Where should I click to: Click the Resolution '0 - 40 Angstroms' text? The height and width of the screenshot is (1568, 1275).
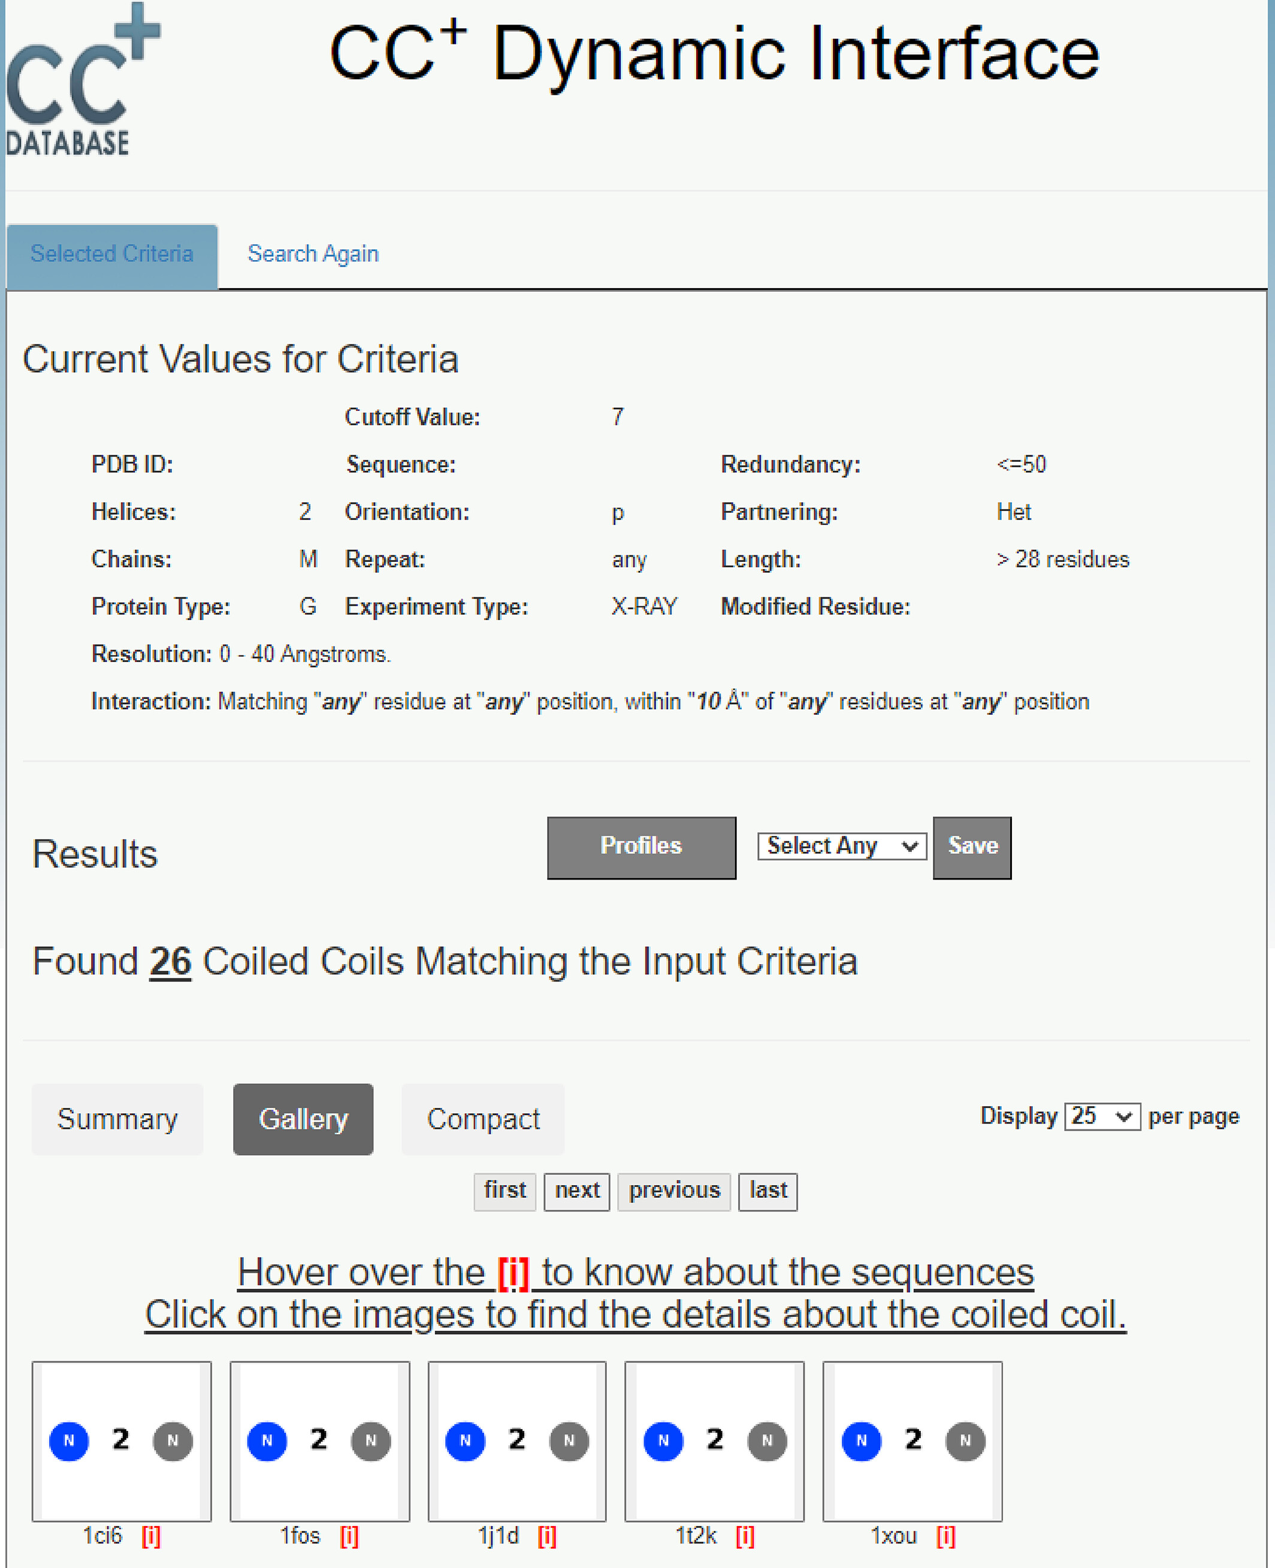[305, 654]
